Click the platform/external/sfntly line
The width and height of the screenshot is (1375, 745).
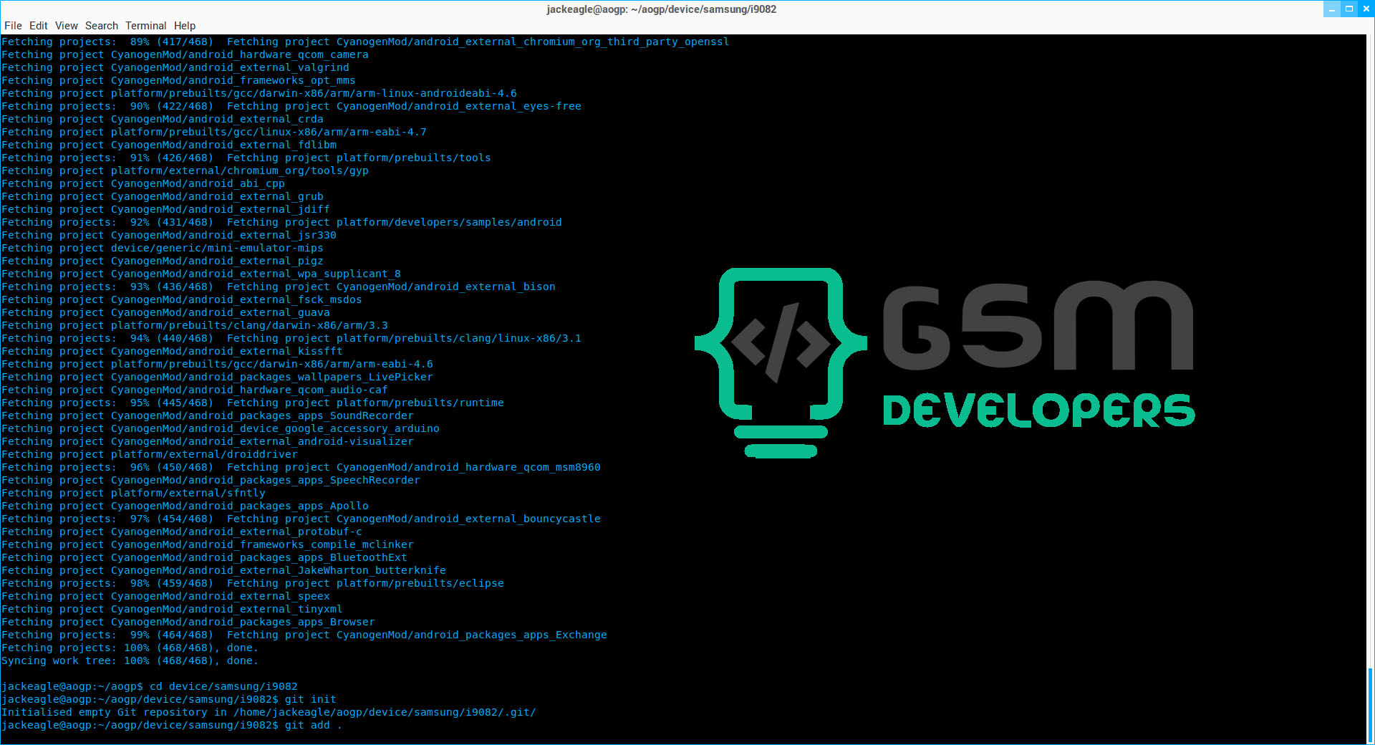click(x=133, y=494)
